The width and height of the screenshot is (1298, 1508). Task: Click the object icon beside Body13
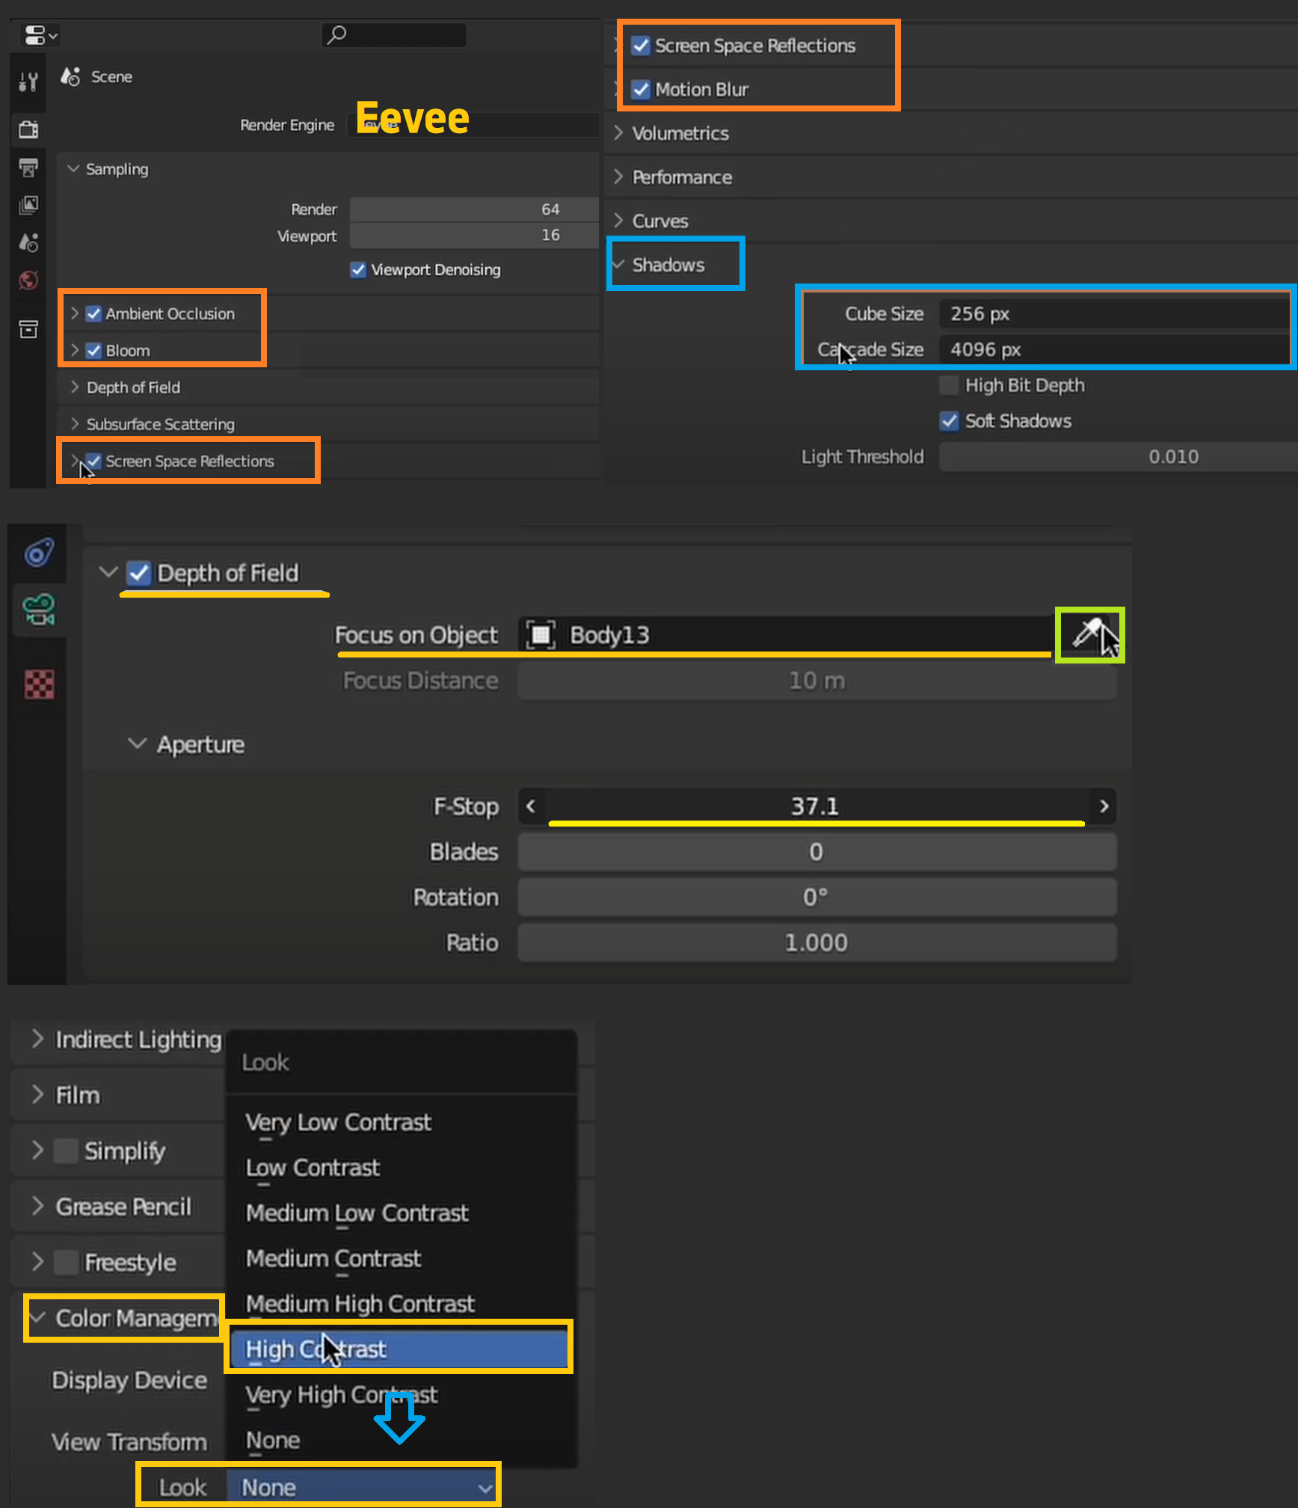click(541, 635)
